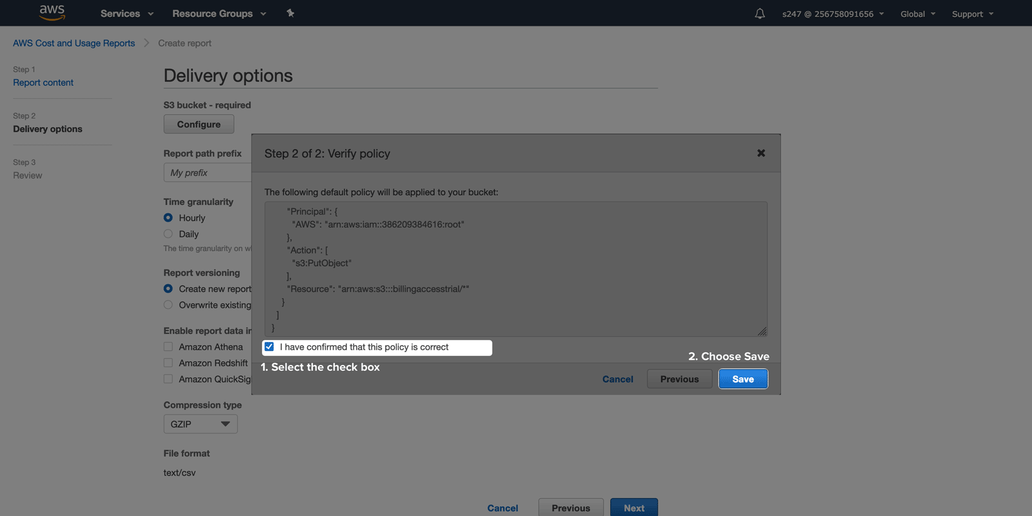Enable Amazon Athena data integration

coord(168,347)
